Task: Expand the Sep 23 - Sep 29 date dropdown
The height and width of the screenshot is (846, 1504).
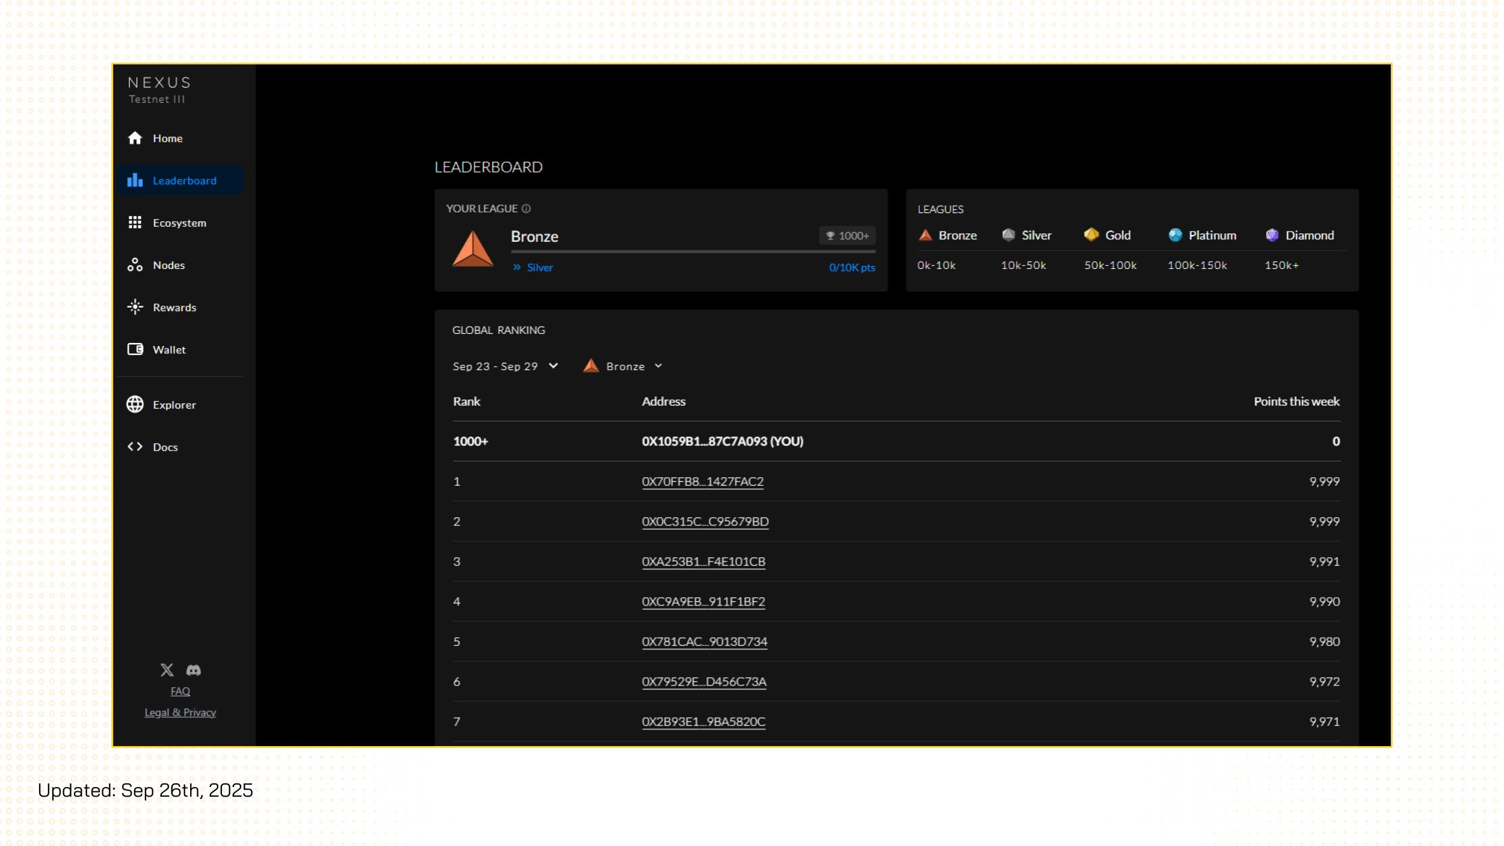Action: (x=505, y=366)
